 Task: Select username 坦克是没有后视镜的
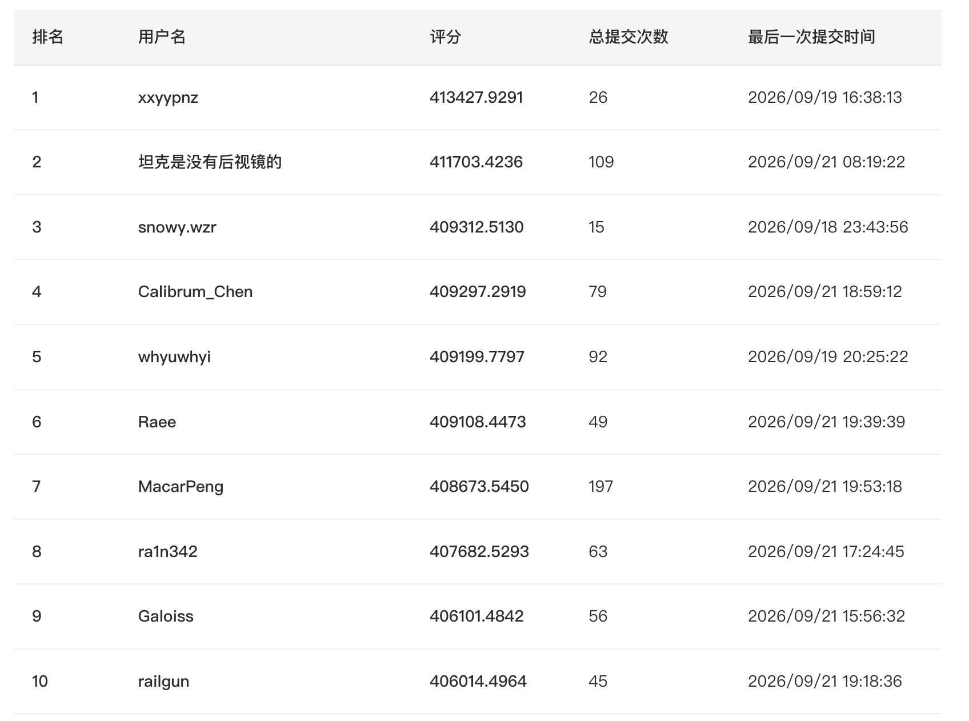210,162
